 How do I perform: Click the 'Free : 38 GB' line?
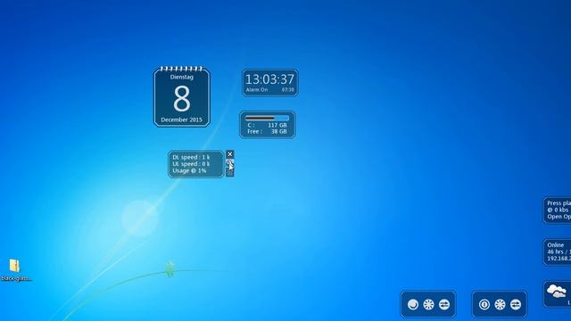coord(267,131)
